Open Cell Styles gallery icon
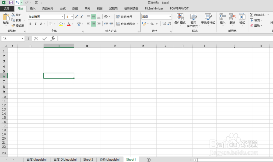The width and height of the screenshot is (273, 162). 208,17
